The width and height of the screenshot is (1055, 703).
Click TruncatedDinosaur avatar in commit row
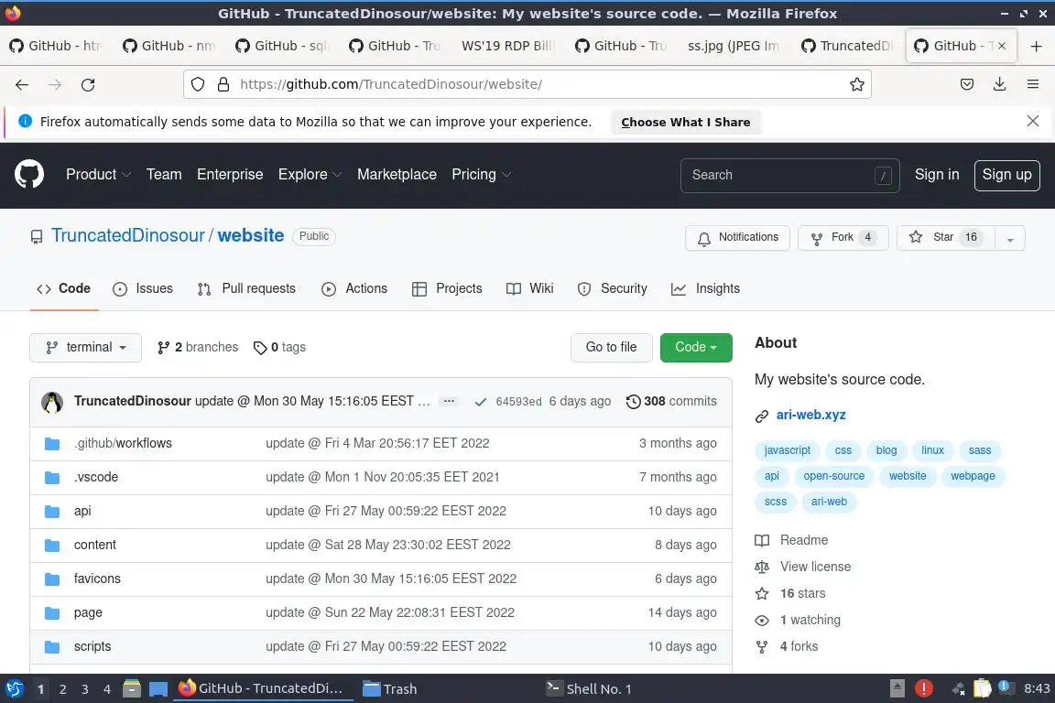click(x=52, y=402)
